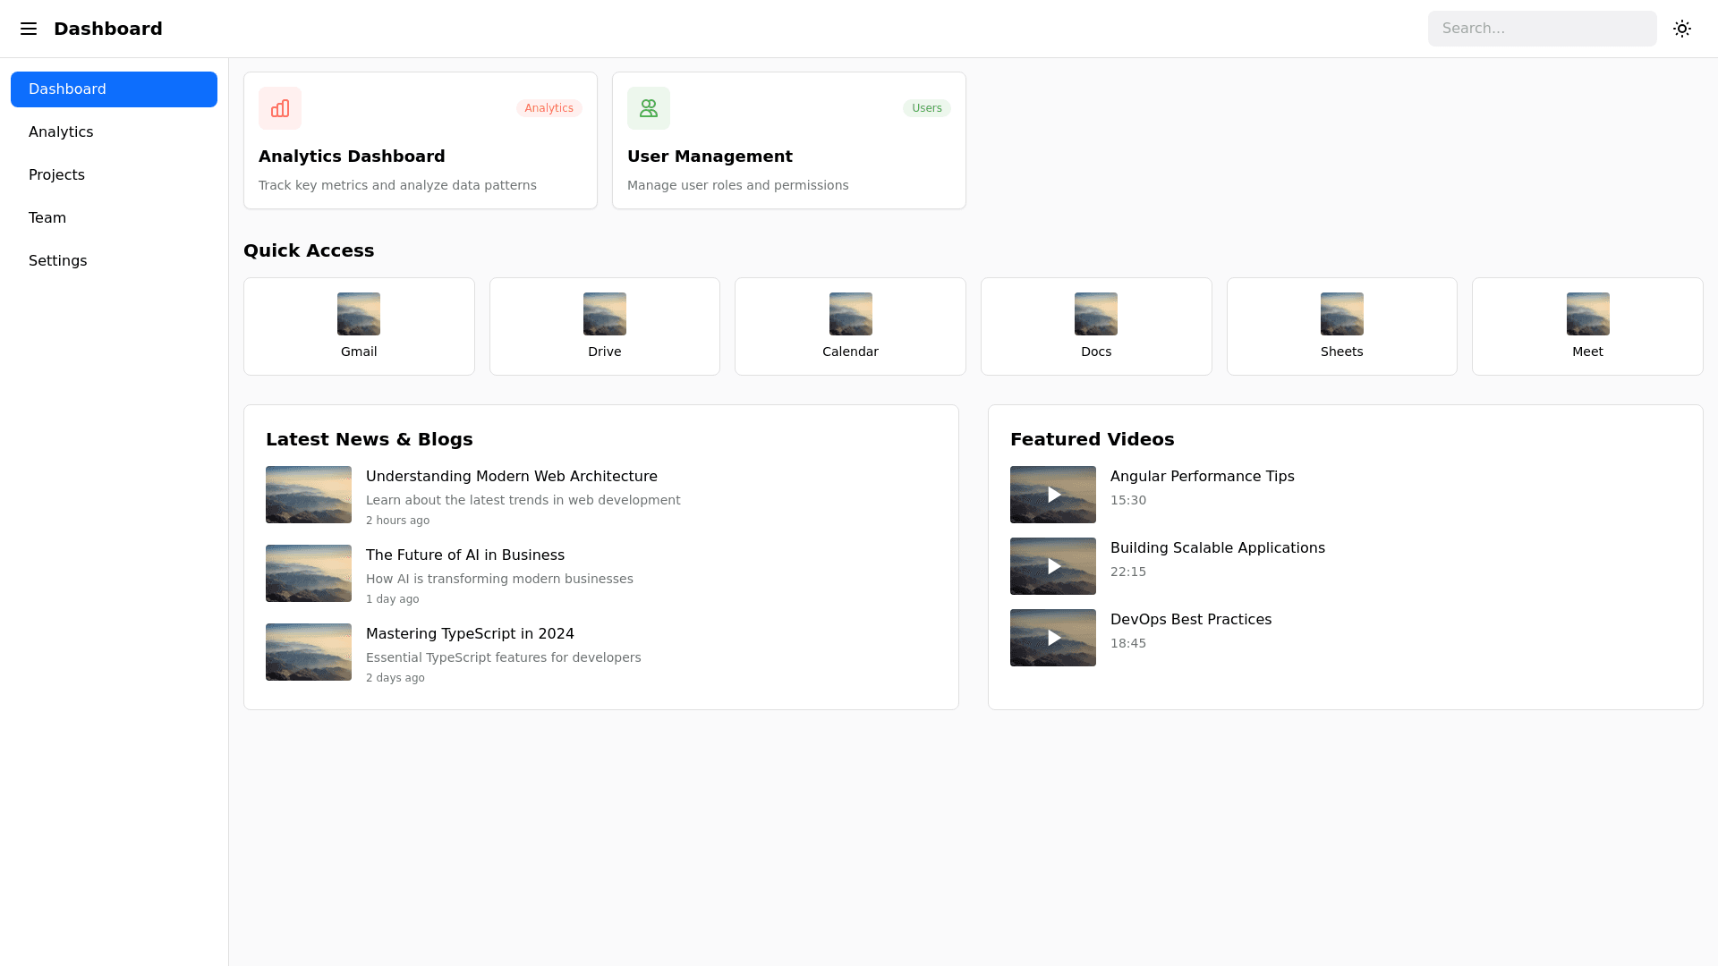Open the Gmail quick access icon
This screenshot has height=966, width=1718.
coord(359,314)
